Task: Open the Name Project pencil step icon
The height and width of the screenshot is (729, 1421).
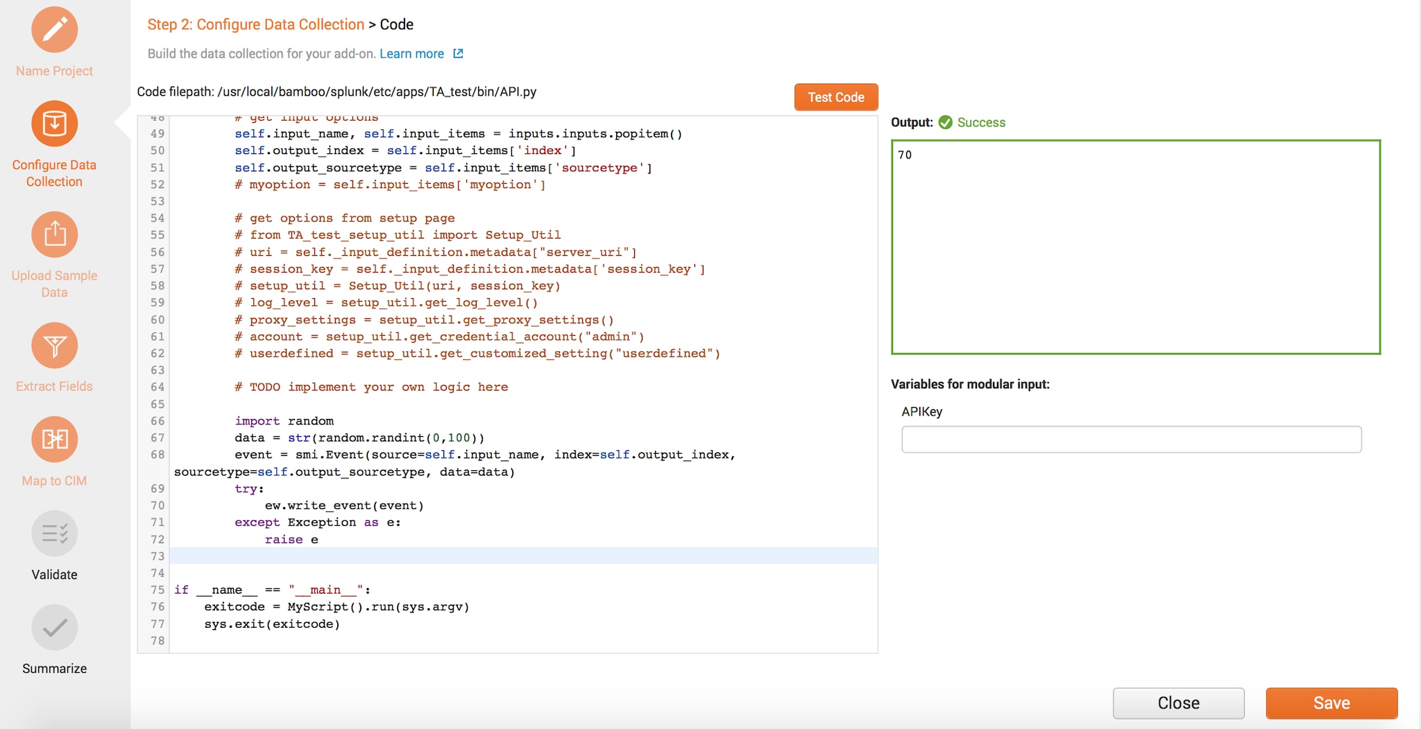Action: tap(54, 30)
